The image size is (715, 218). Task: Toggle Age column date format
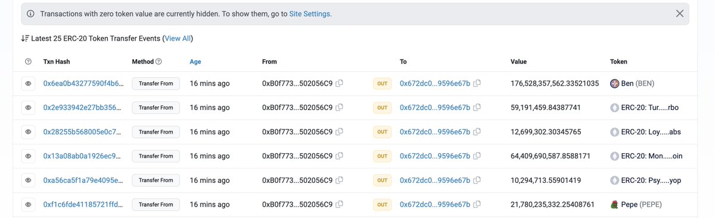pyautogui.click(x=195, y=62)
